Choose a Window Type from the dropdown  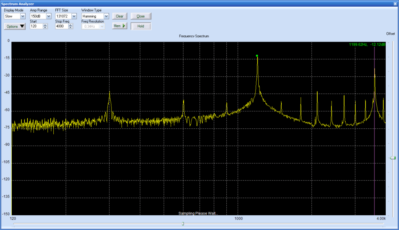tap(106, 16)
